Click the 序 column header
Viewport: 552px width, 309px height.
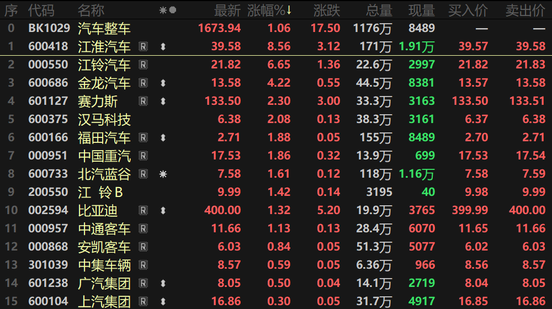point(11,10)
